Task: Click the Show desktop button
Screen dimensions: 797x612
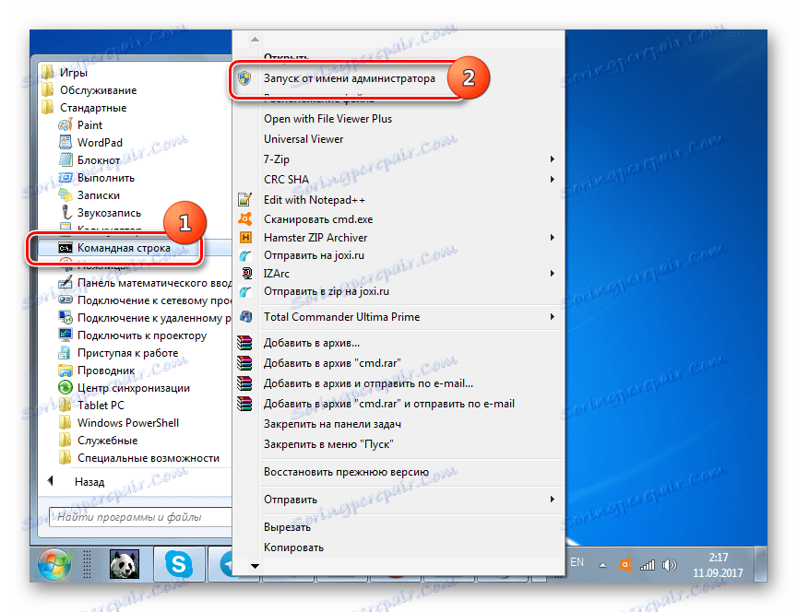Action: pyautogui.click(x=761, y=564)
